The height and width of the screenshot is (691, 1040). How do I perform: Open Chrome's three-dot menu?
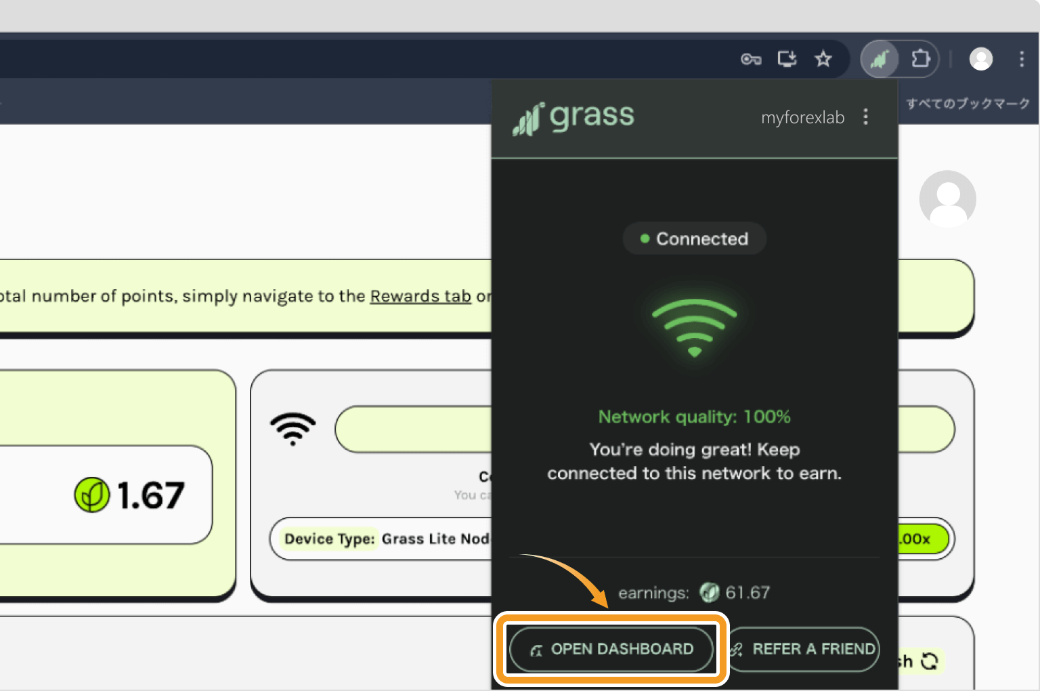tap(1022, 59)
